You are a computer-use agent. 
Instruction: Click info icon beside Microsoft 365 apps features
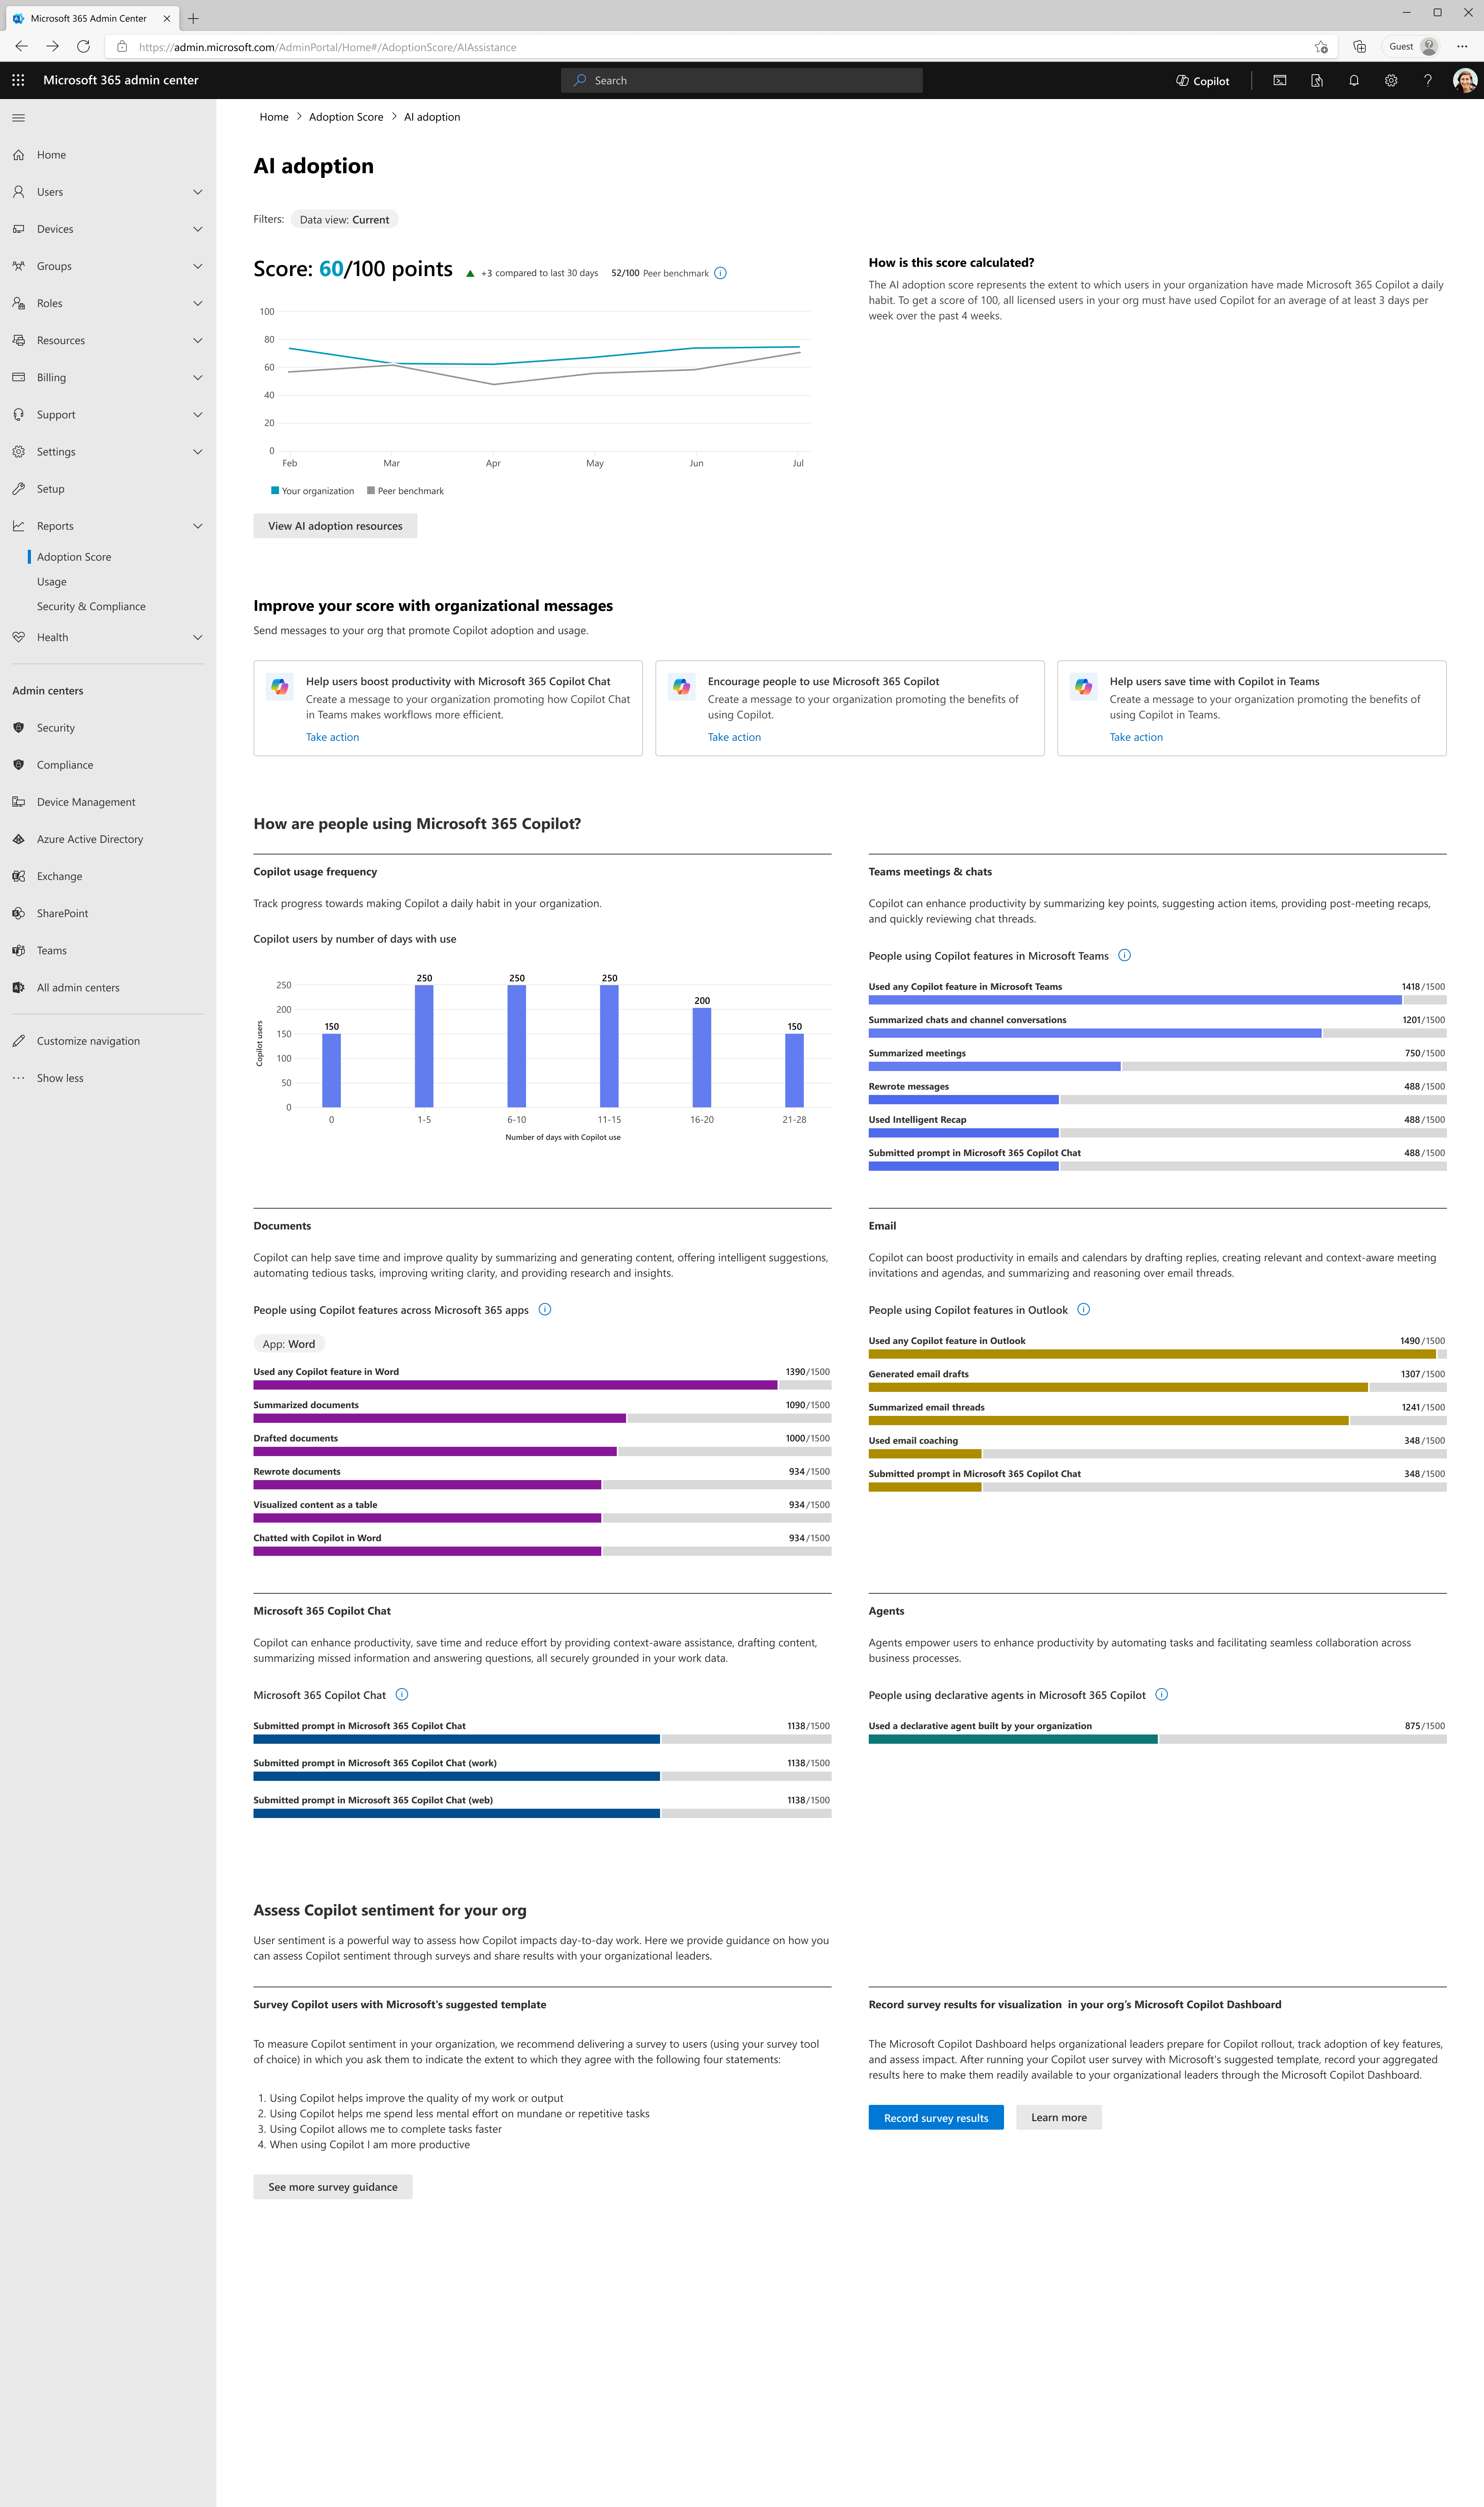tap(545, 1310)
